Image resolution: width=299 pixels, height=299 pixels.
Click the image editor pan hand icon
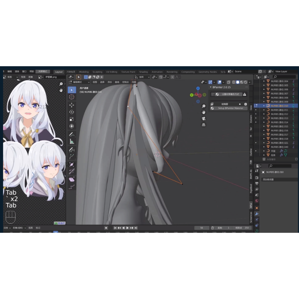(61, 90)
